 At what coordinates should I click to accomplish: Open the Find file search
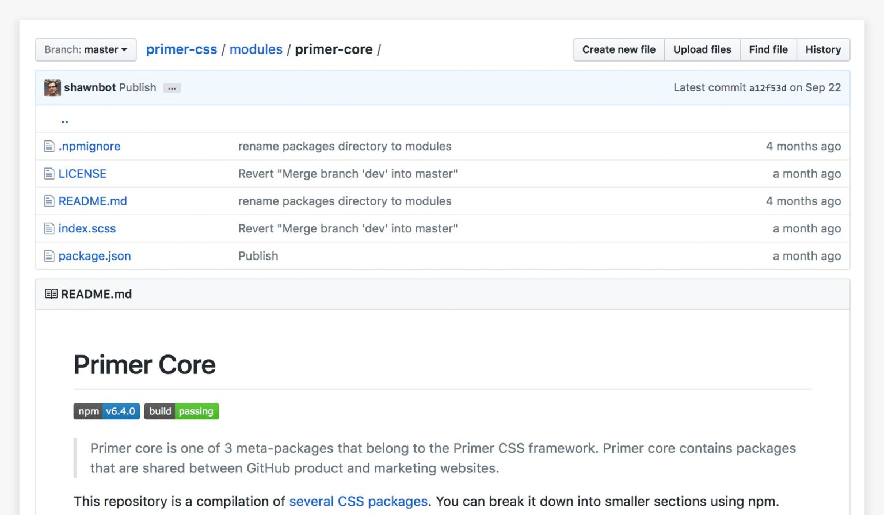click(x=768, y=49)
